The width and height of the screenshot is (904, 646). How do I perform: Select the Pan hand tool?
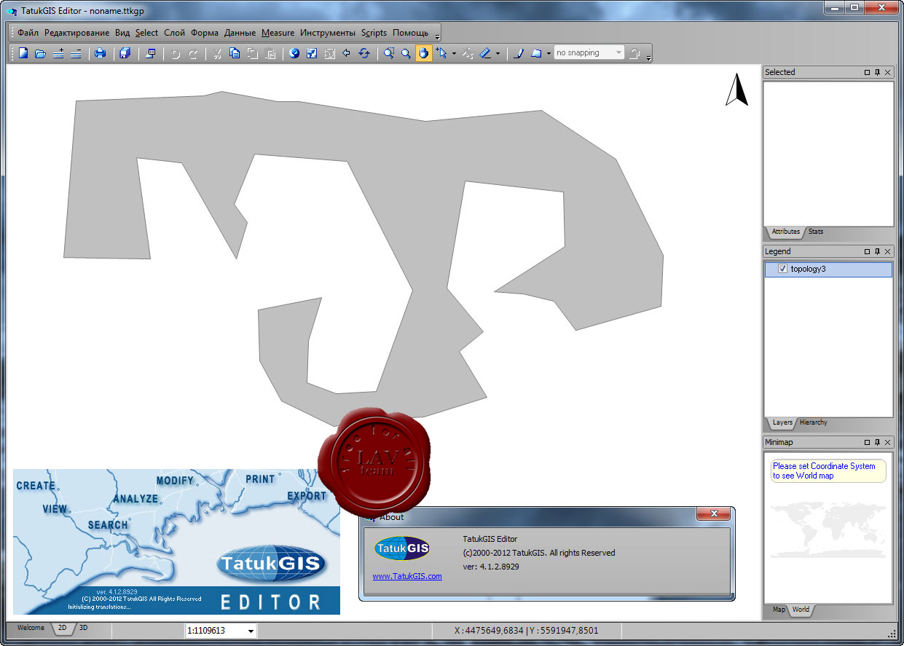tap(424, 53)
